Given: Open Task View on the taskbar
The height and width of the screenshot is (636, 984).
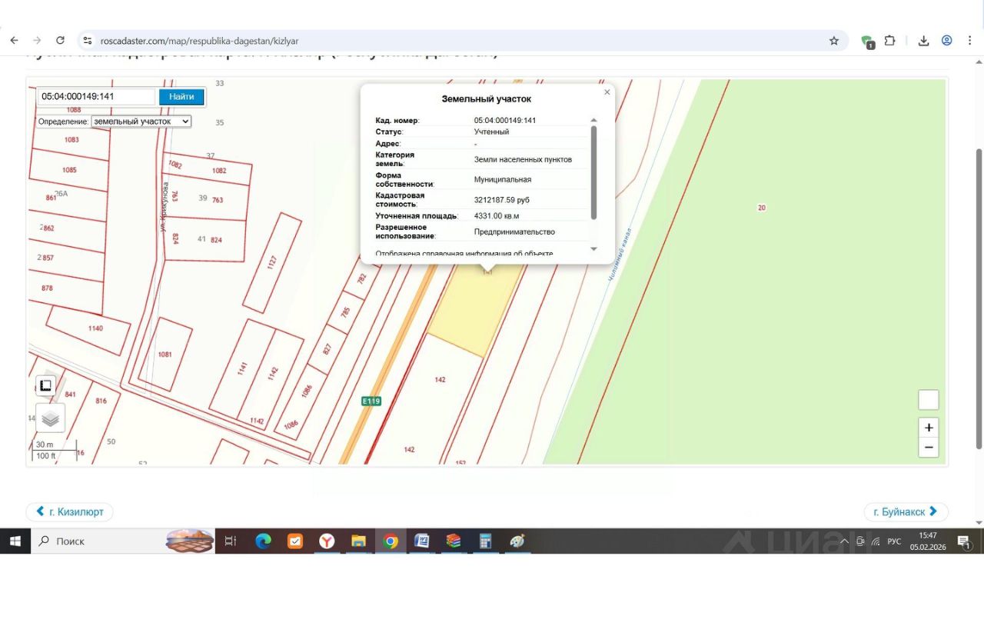Looking at the screenshot, I should pyautogui.click(x=231, y=541).
